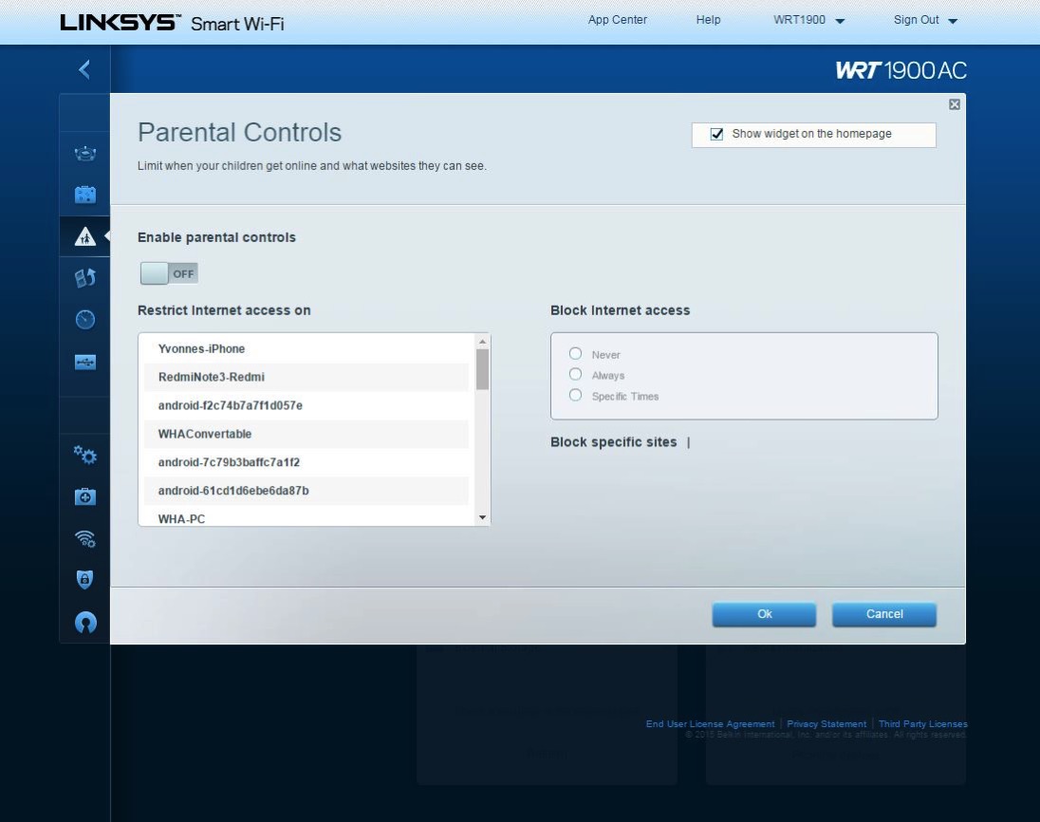Open App Center from the top bar

click(x=618, y=20)
